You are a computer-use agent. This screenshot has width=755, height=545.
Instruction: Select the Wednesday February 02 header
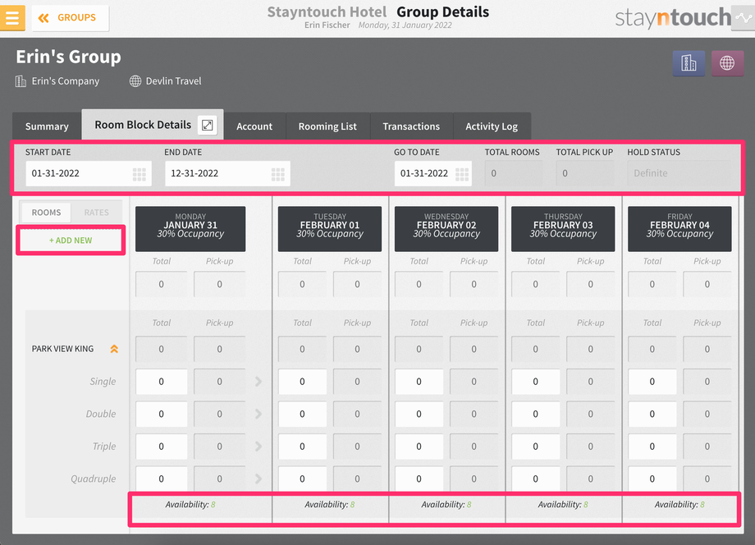446,229
